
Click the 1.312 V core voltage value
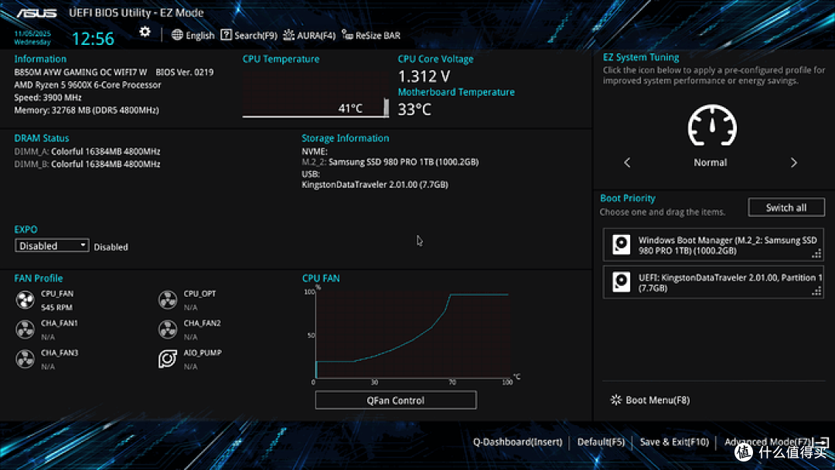[424, 76]
